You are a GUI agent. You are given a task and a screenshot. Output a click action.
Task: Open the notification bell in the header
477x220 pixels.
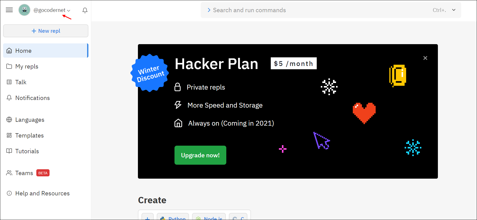click(x=85, y=10)
